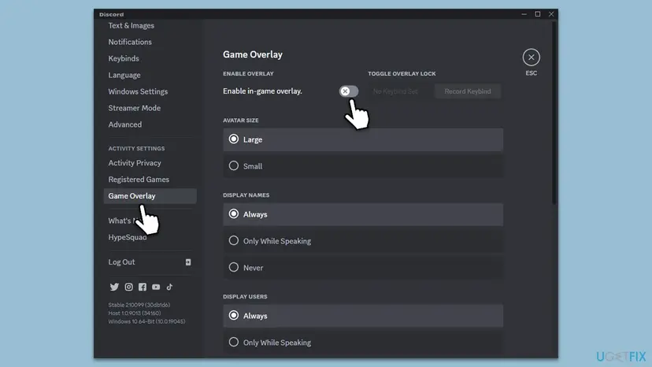652x367 pixels.
Task: Click the Host 1.0.9013 version text
Action: coord(135,313)
